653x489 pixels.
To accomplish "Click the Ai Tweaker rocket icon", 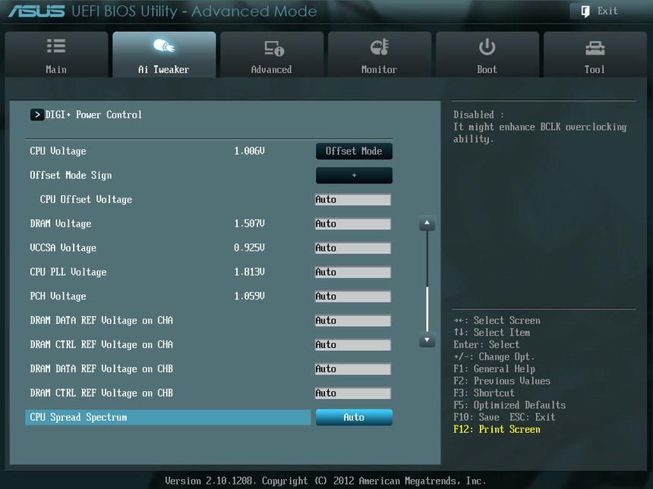I will 164,45.
